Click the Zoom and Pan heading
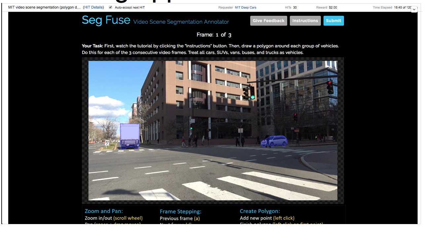The image size is (445, 229). pos(104,211)
